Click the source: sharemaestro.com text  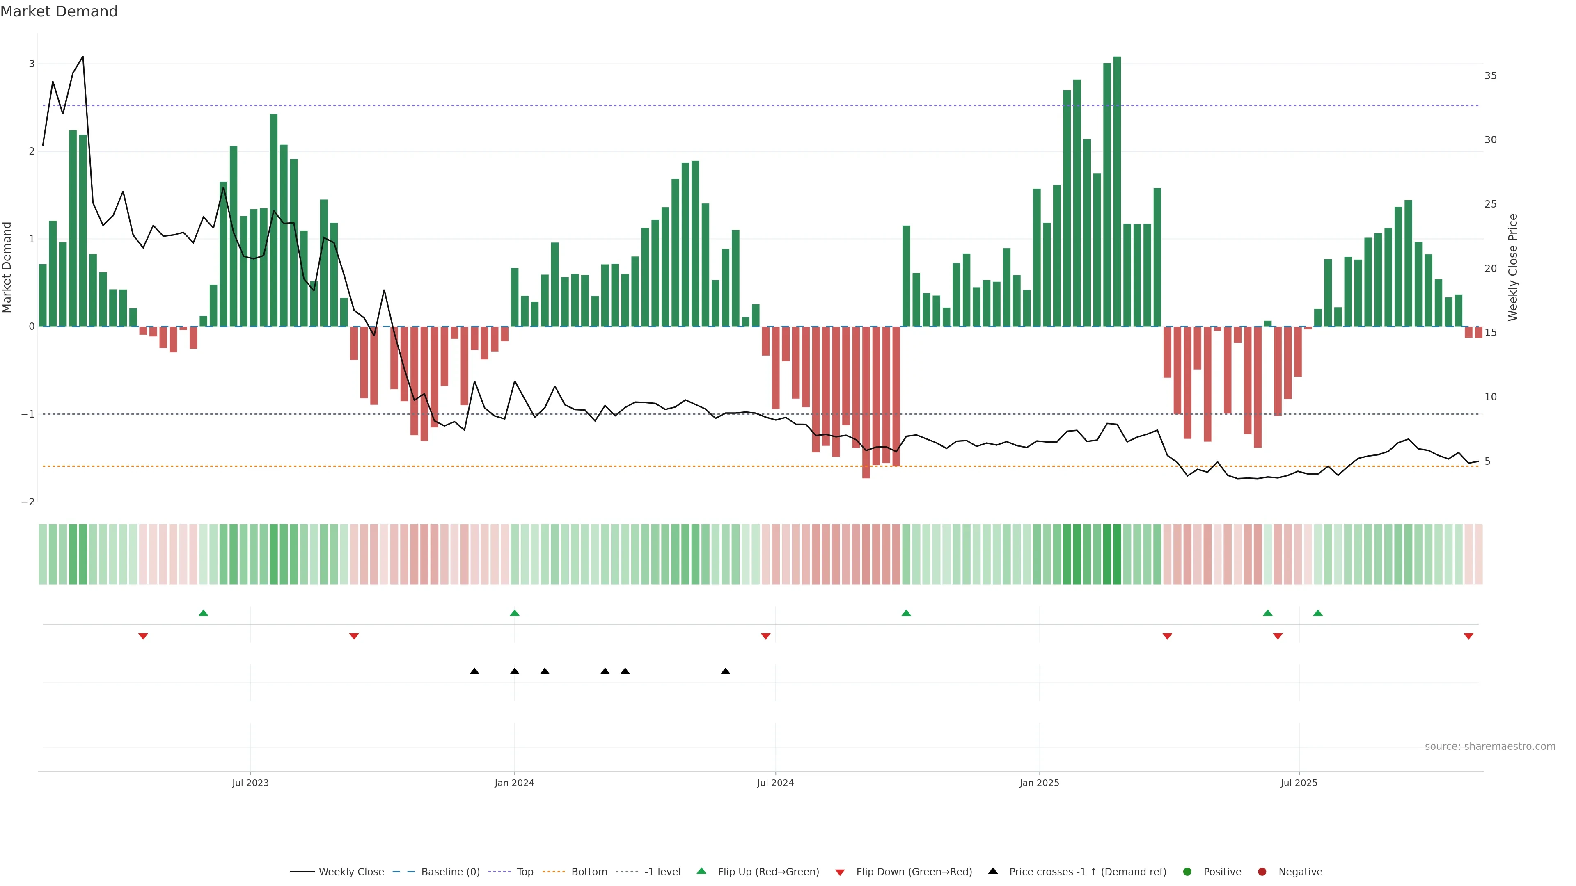pyautogui.click(x=1490, y=746)
